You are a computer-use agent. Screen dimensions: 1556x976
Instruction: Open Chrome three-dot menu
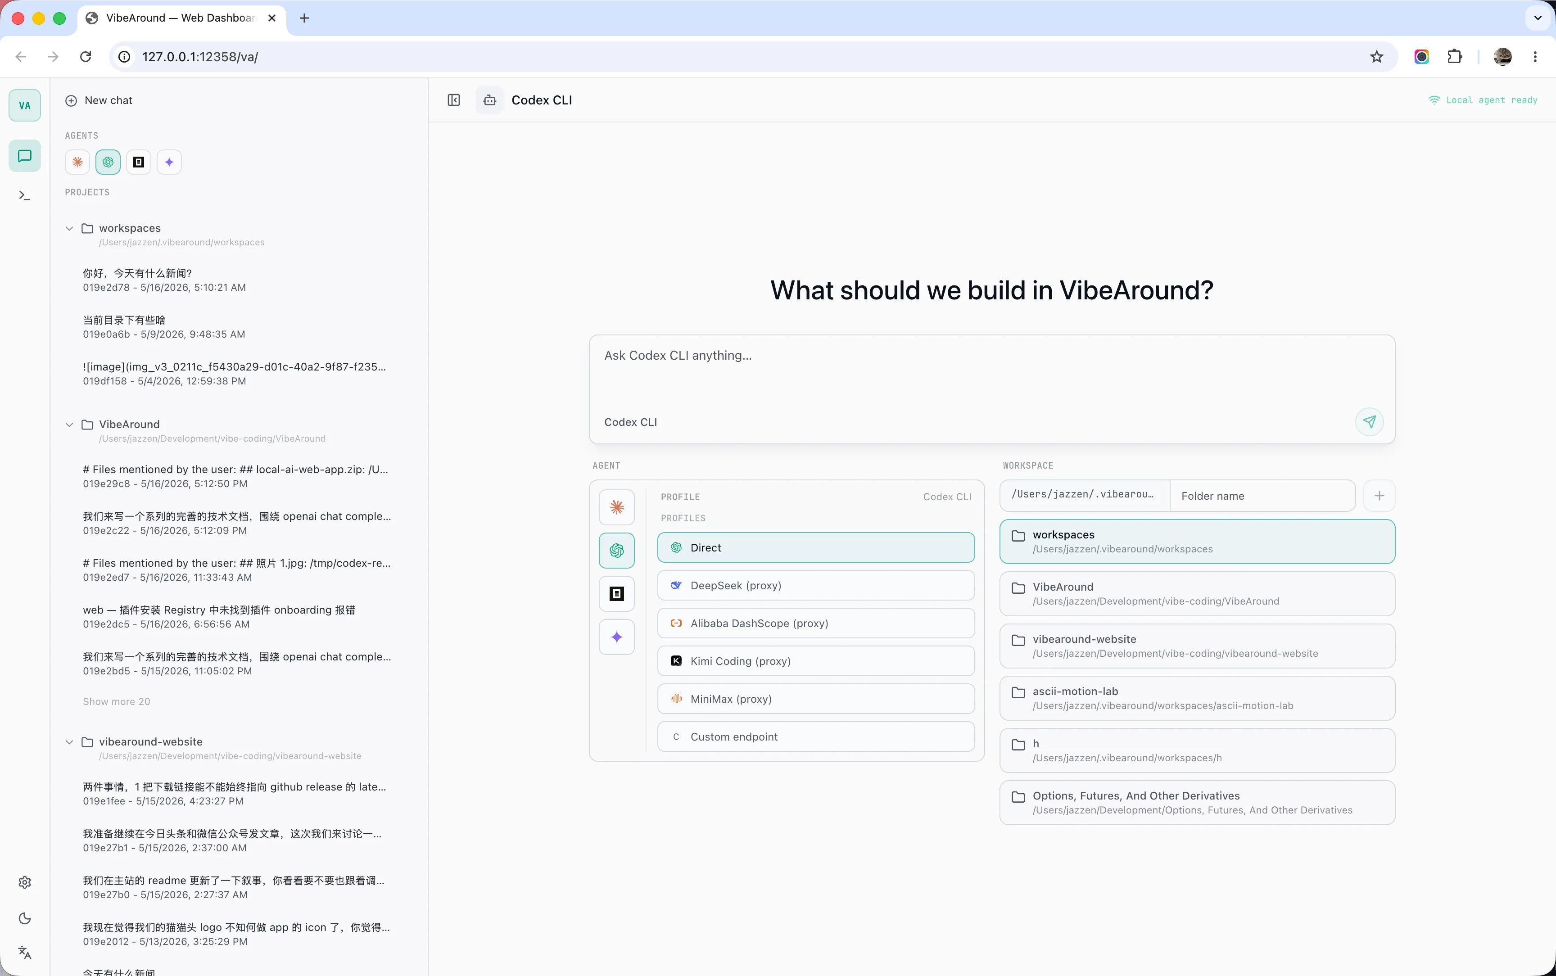point(1535,57)
